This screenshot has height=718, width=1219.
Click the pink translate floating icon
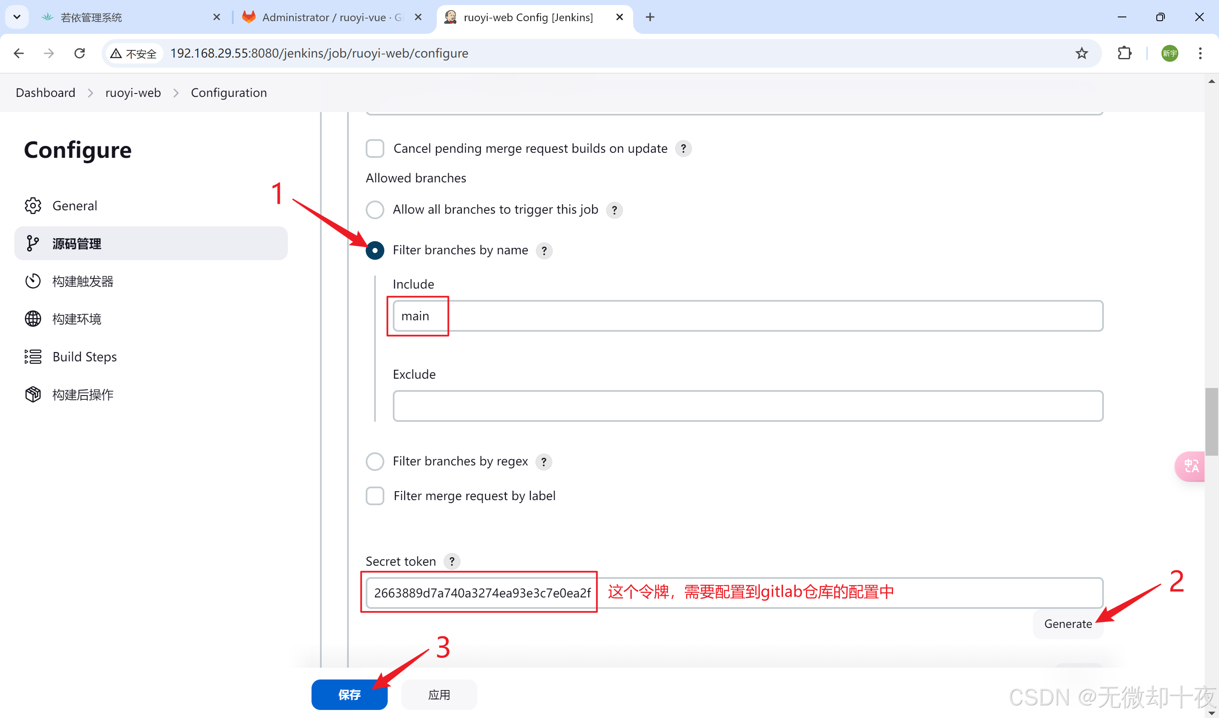pos(1191,466)
